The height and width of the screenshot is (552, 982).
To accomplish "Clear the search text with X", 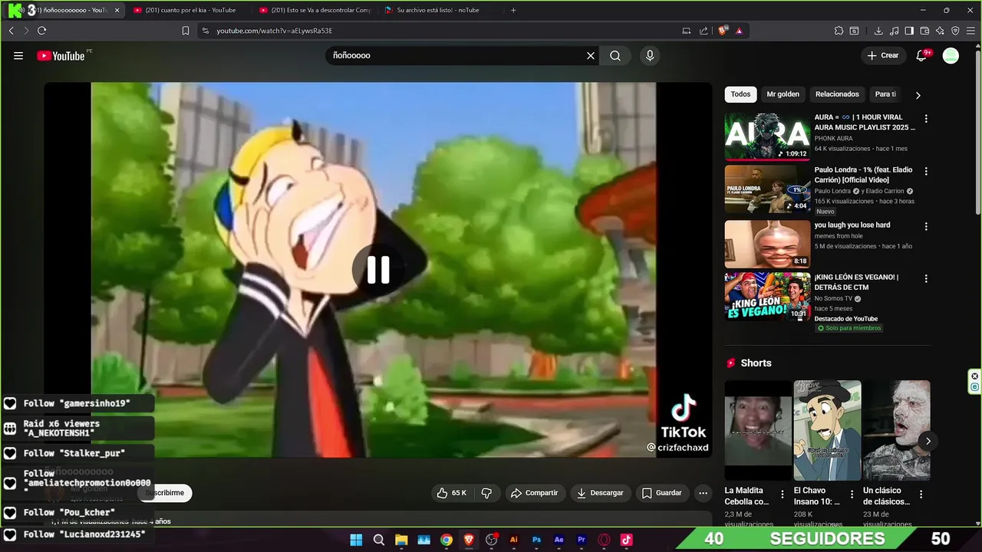I will point(591,56).
